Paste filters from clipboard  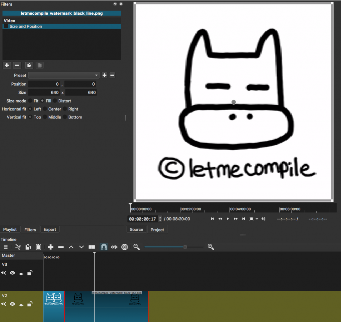click(x=40, y=65)
